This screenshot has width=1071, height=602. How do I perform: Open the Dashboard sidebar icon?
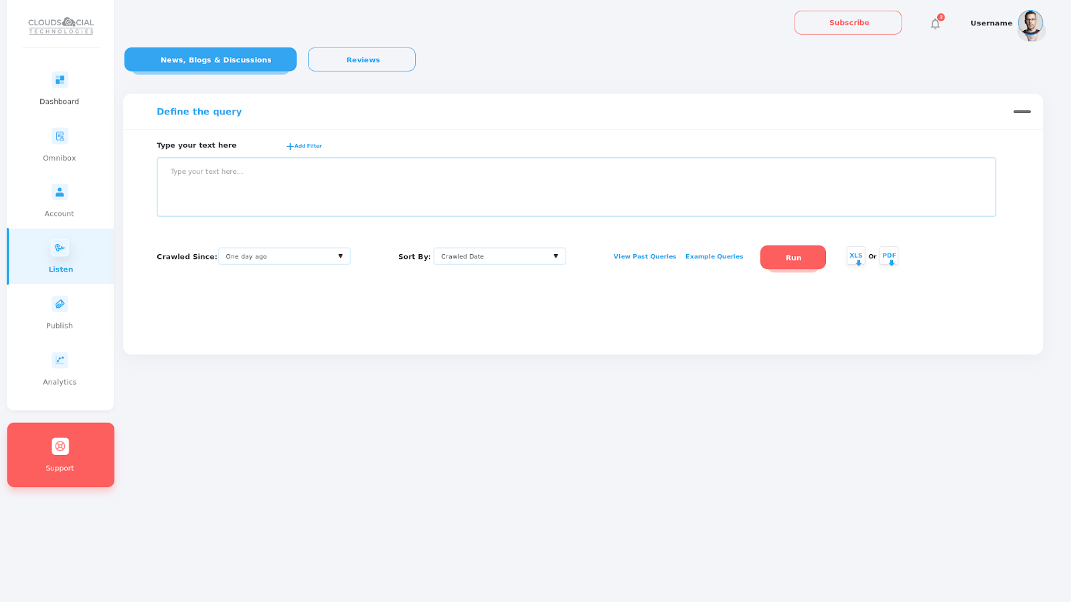pyautogui.click(x=60, y=80)
